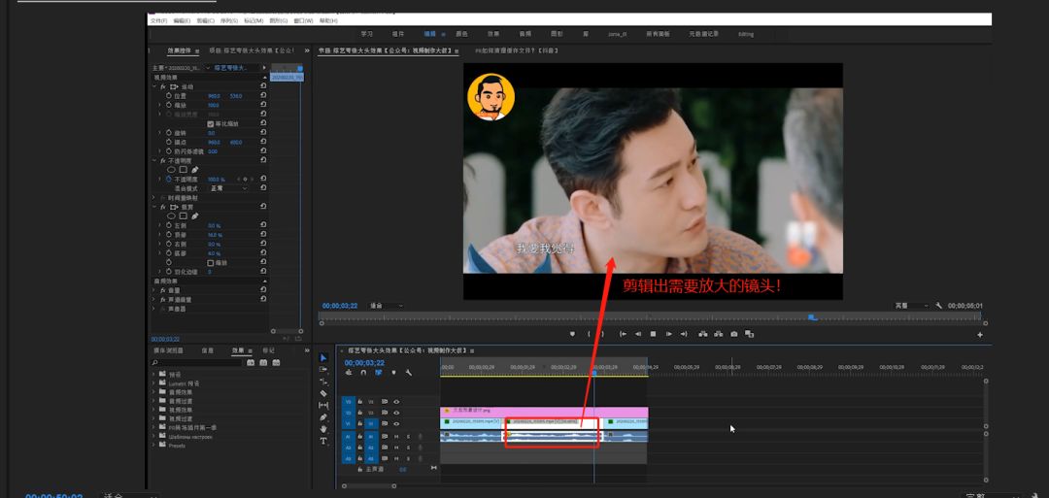Expand the 音量 volume effect
The width and height of the screenshot is (1049, 498).
(154, 290)
